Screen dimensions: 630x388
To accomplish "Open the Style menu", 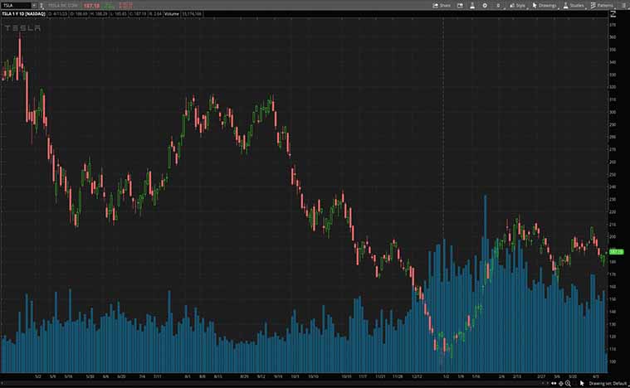I will click(x=517, y=6).
